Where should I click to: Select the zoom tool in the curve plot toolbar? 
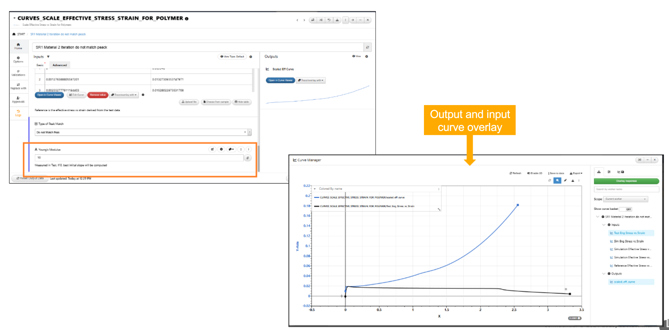pos(557,181)
